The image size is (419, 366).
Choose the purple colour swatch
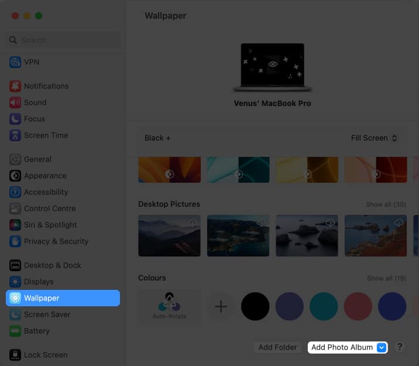tap(290, 306)
